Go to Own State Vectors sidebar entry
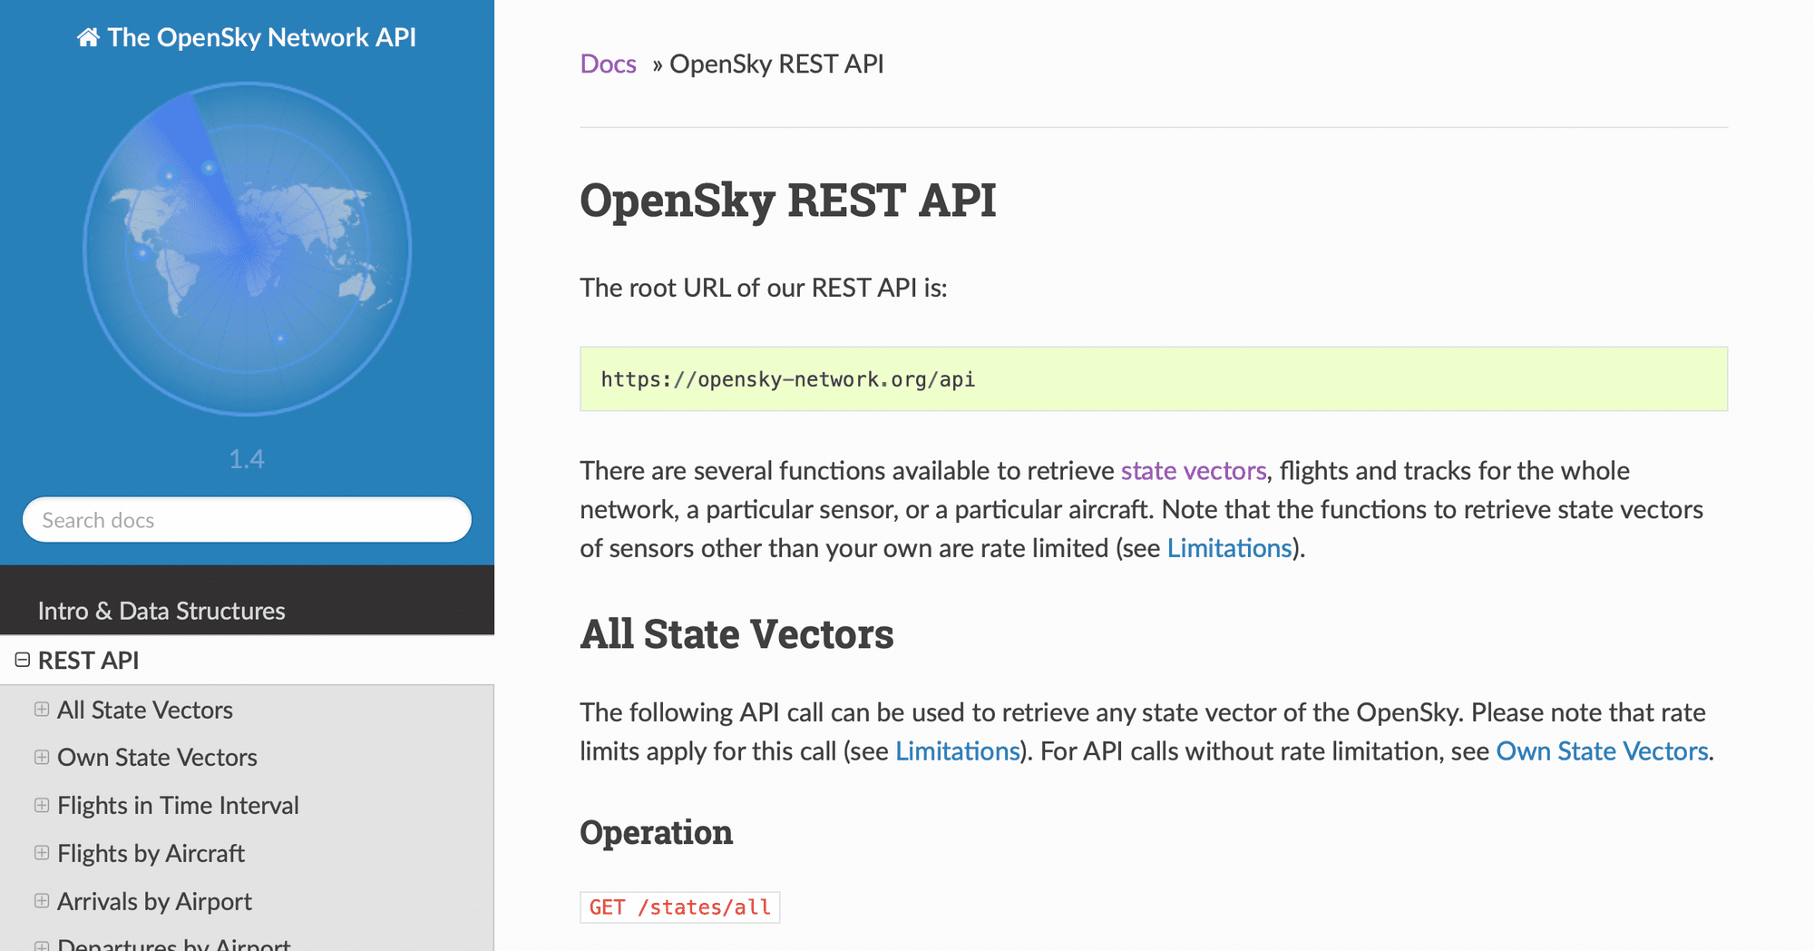Screen dimensions: 1814x951 (x=157, y=758)
